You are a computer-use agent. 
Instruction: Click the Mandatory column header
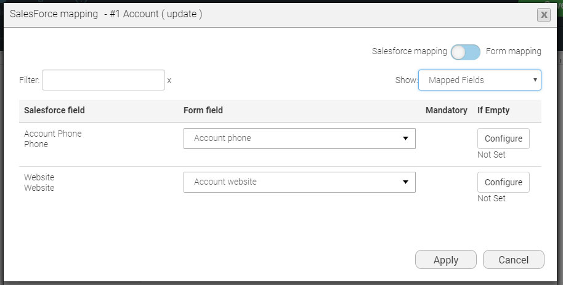click(446, 110)
